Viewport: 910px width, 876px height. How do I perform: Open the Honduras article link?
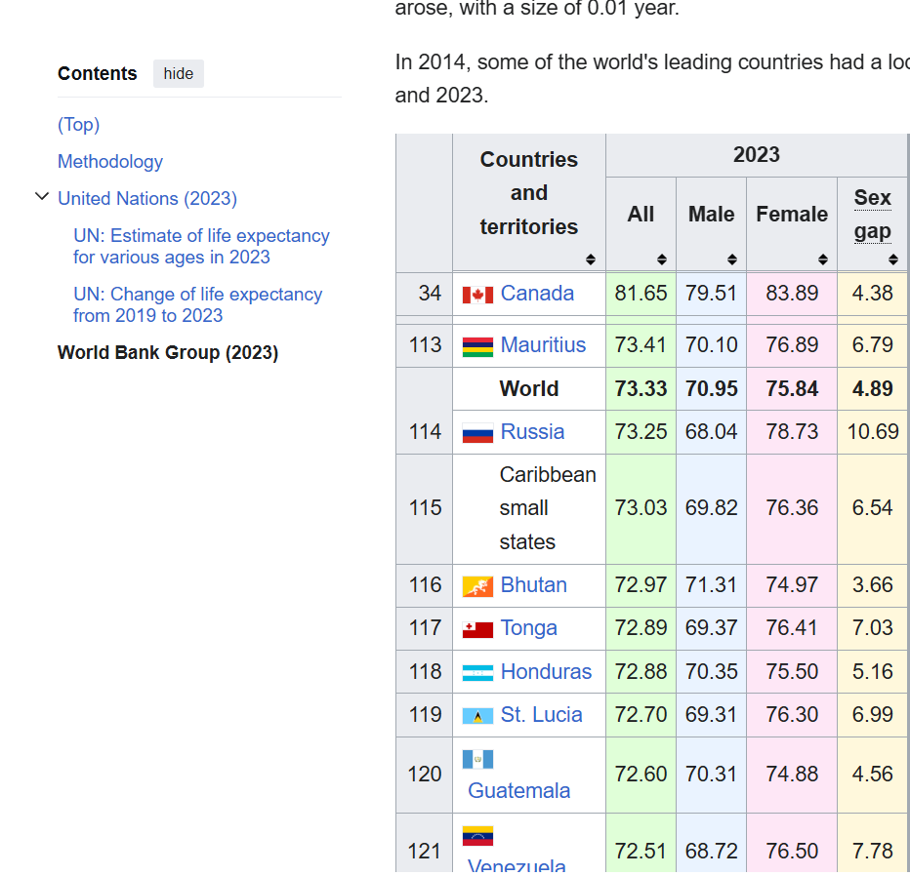pyautogui.click(x=546, y=672)
